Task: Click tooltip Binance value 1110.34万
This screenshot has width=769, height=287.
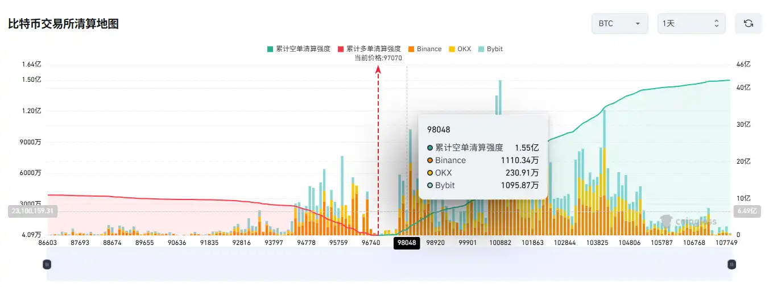Action: (520, 160)
